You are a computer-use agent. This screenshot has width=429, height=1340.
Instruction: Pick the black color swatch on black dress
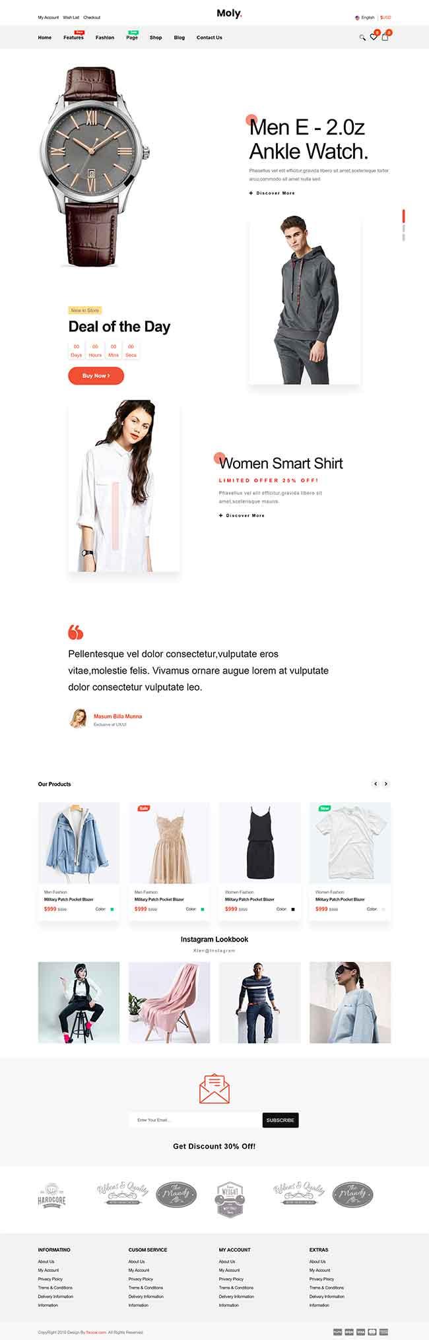(292, 909)
